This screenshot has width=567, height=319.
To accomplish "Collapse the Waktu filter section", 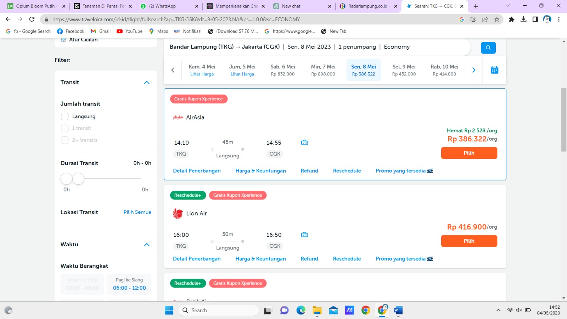I will [x=147, y=245].
